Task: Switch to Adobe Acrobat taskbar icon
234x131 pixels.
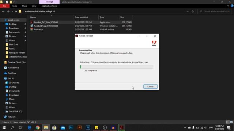Action: point(121,128)
